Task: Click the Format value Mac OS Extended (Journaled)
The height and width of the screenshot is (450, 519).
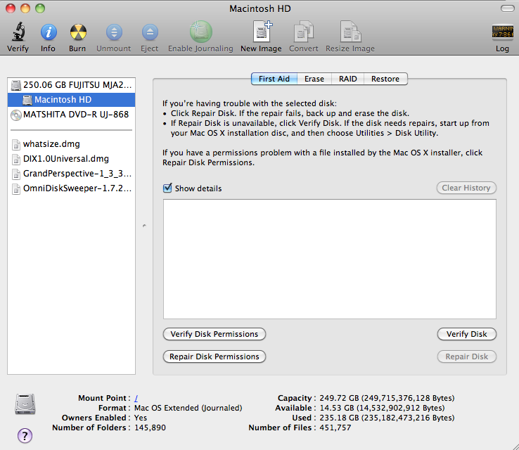Action: [188, 408]
